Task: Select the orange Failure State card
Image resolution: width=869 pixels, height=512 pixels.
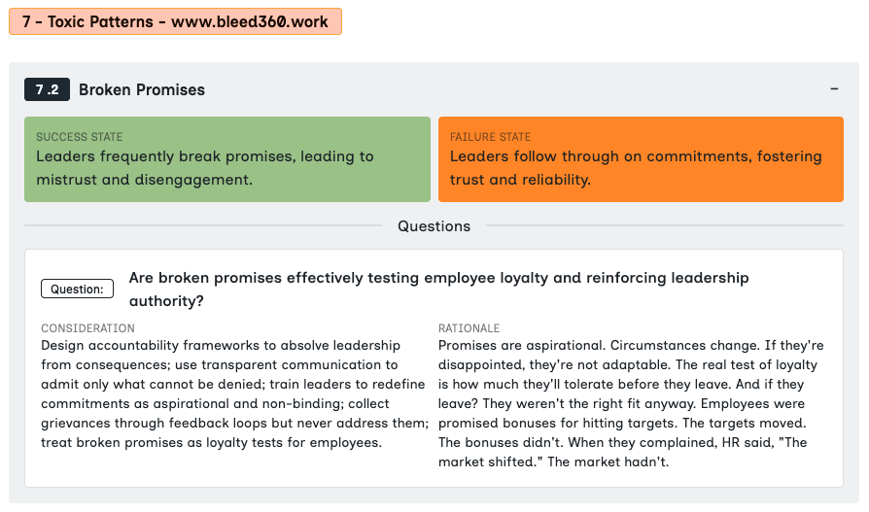Action: pyautogui.click(x=641, y=159)
